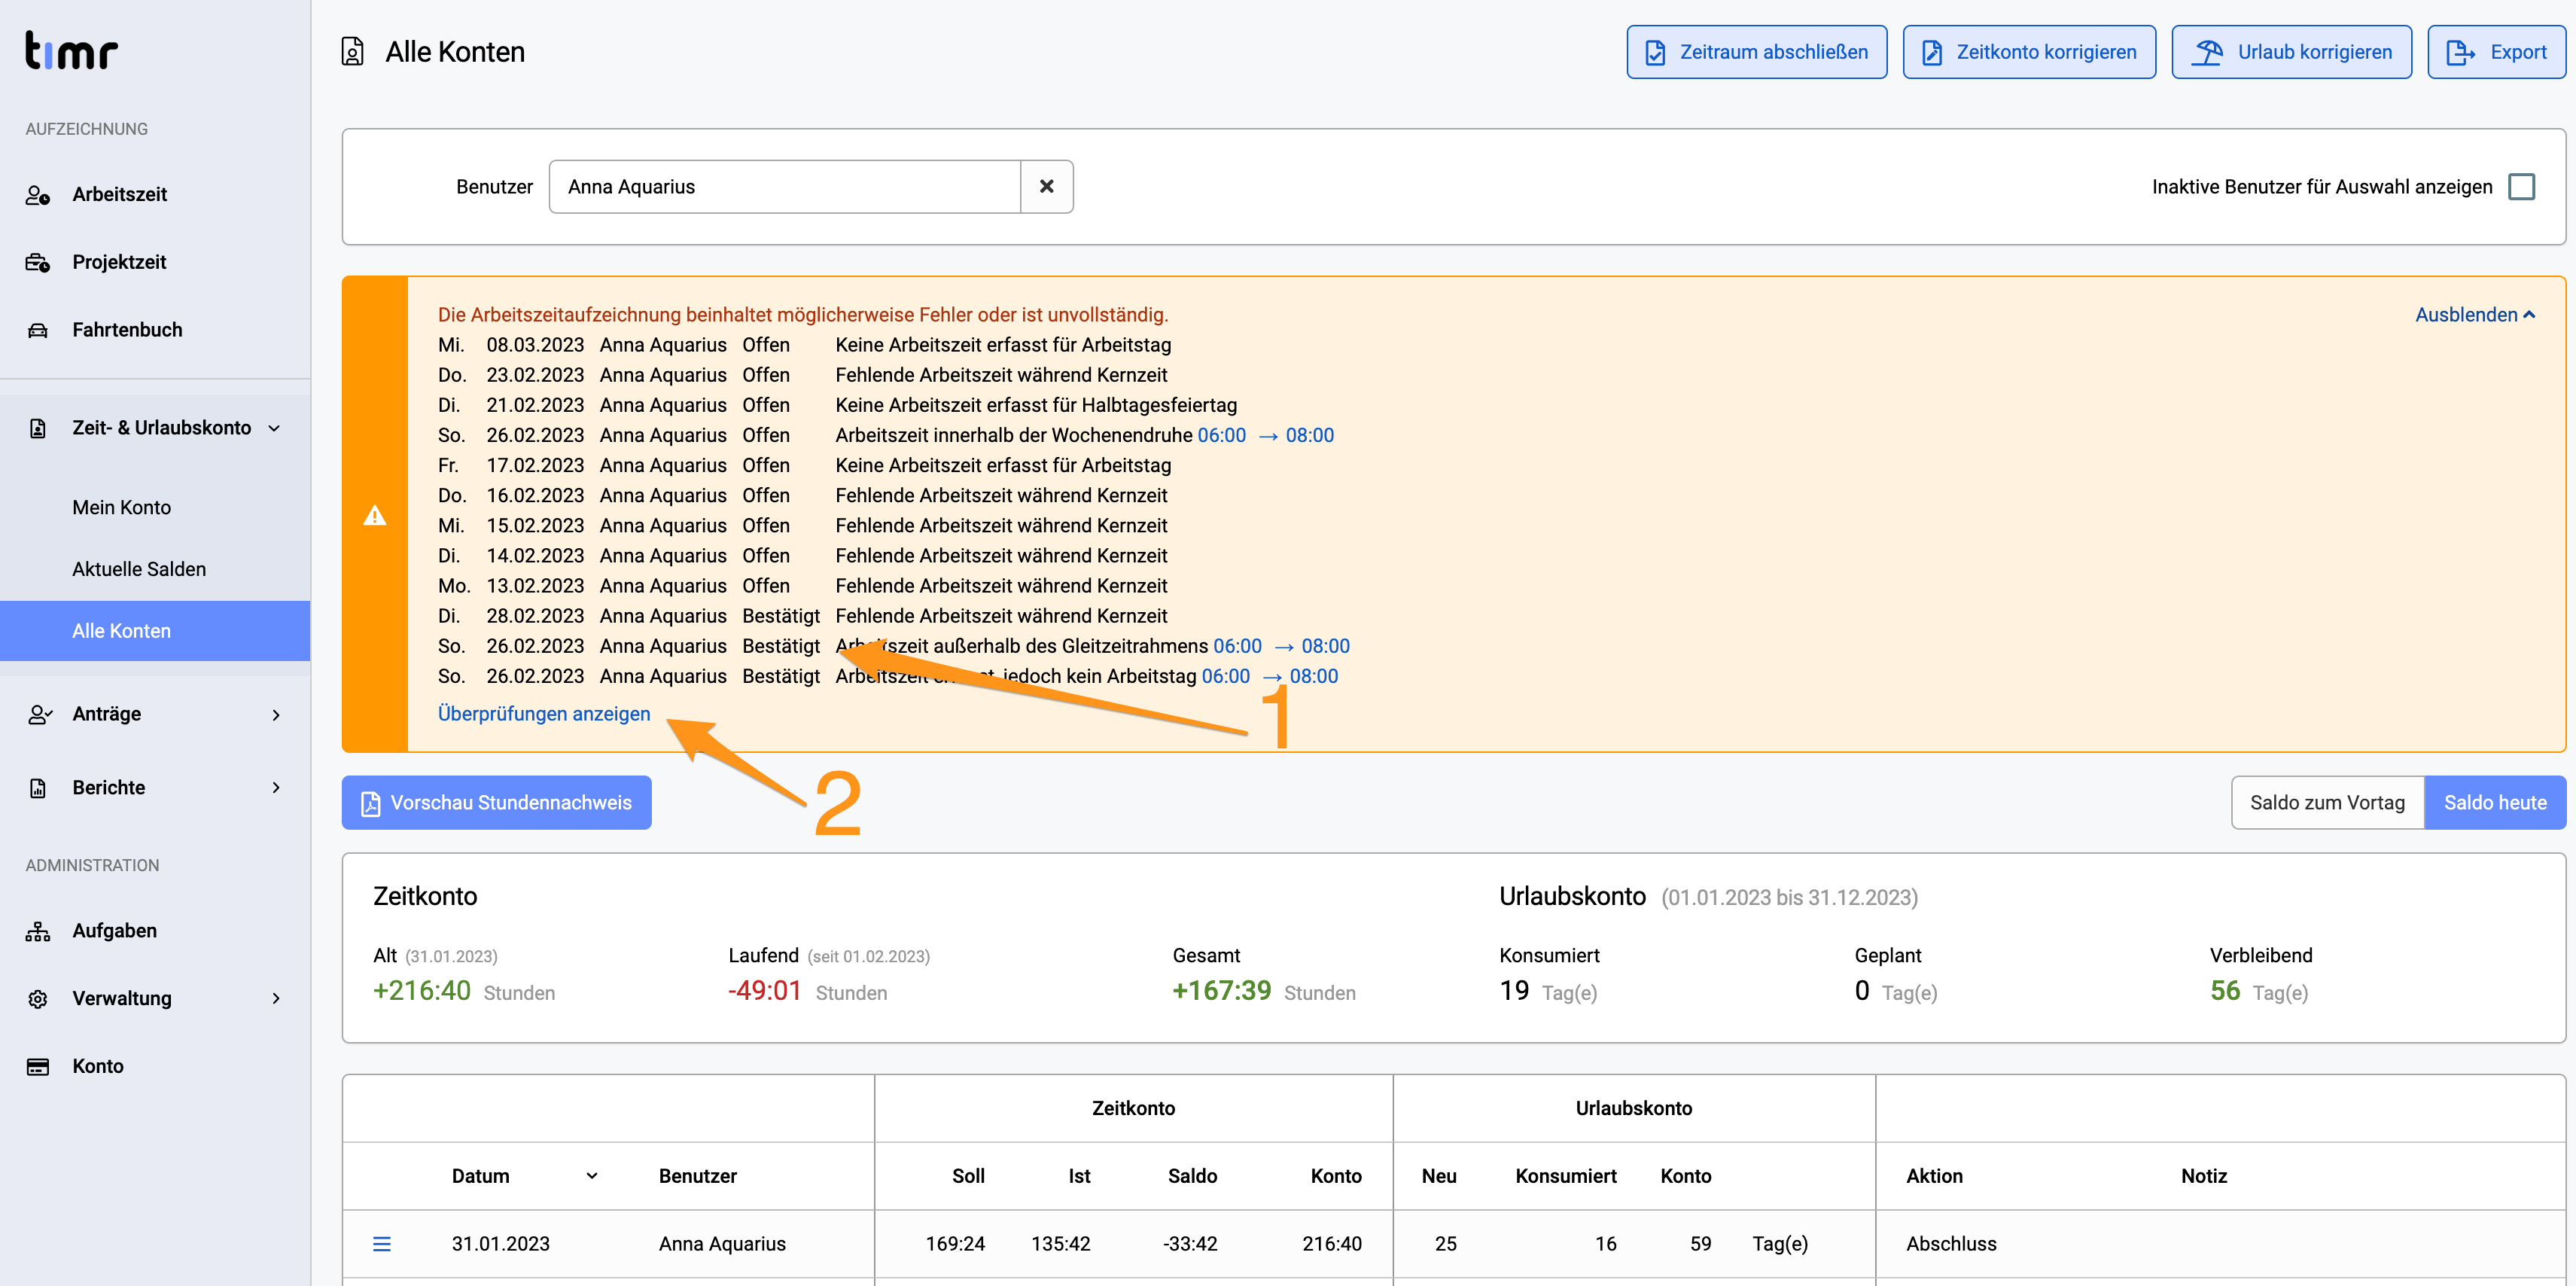Image resolution: width=2576 pixels, height=1286 pixels.
Task: Click the 08.03.2023 warning row
Action: [x=805, y=345]
